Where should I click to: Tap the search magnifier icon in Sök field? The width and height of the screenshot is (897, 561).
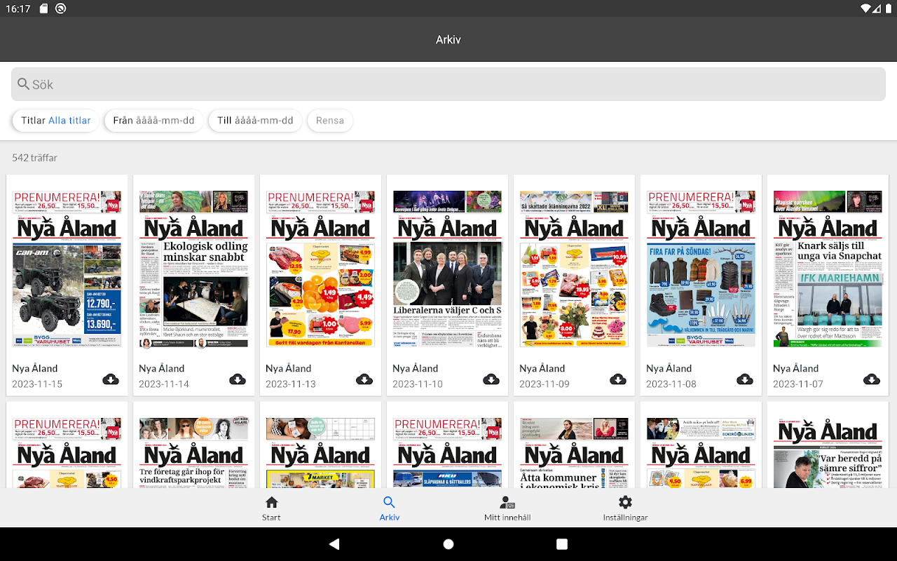pos(24,84)
